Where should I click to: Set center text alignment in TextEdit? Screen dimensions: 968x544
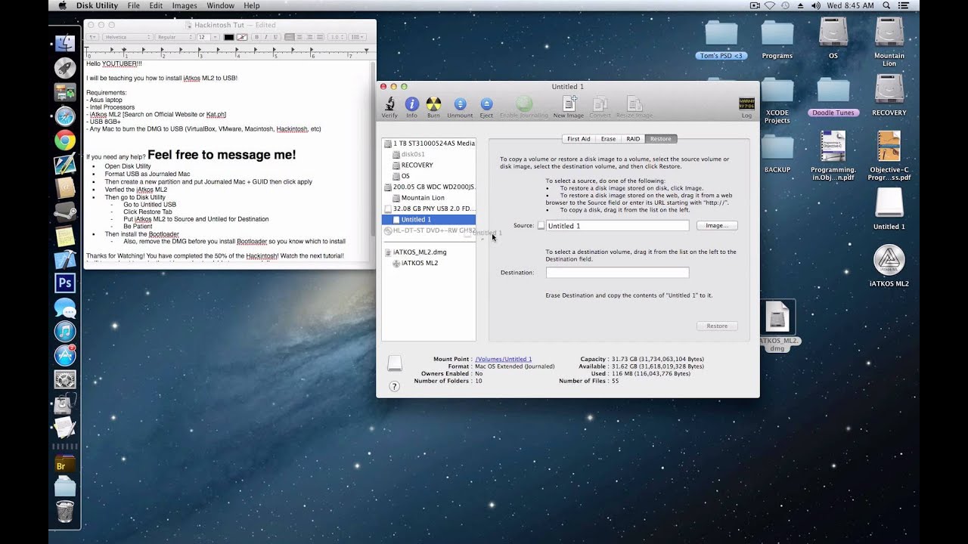pos(299,36)
